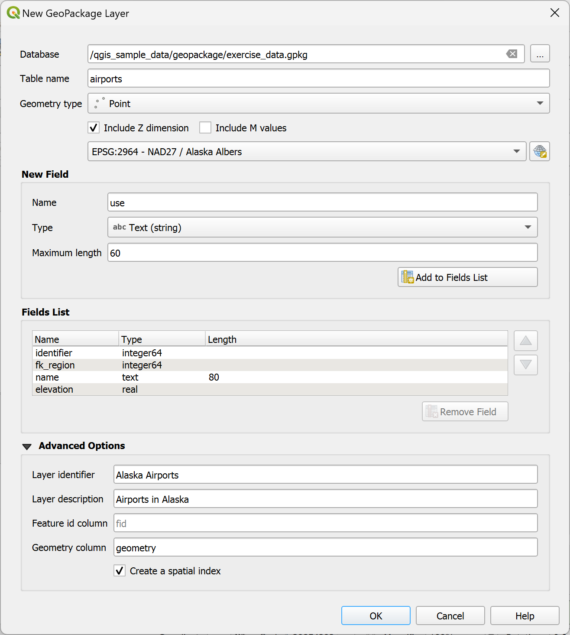Screen dimensions: 570x635
Task: Enable the Include M values checkbox
Action: (205, 128)
